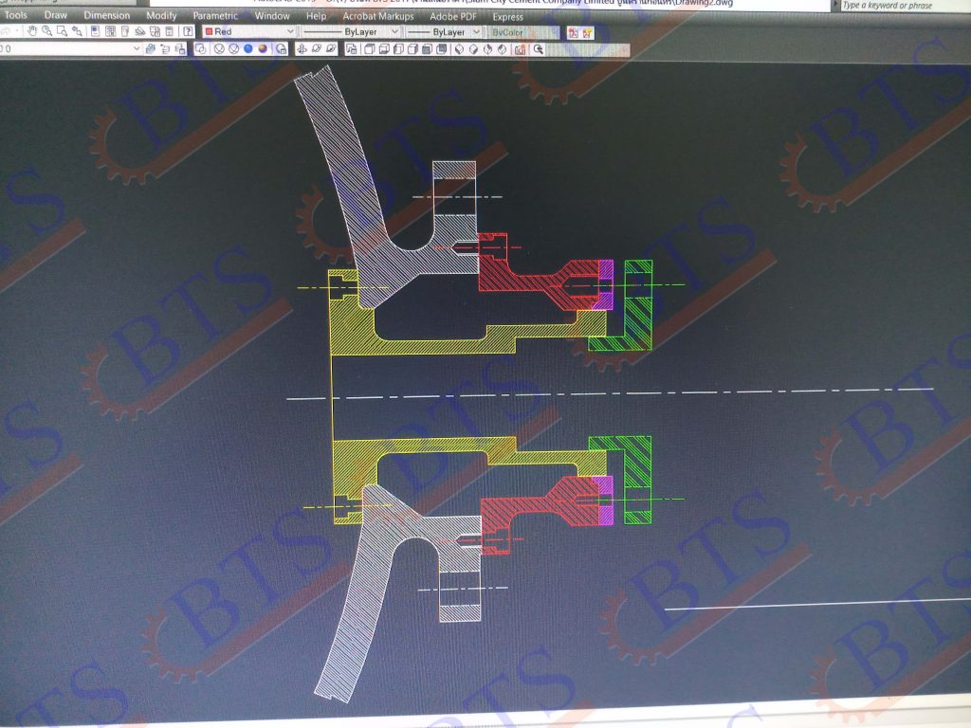Show Tool Palettes window icon
971x728 pixels.
pos(125,31)
